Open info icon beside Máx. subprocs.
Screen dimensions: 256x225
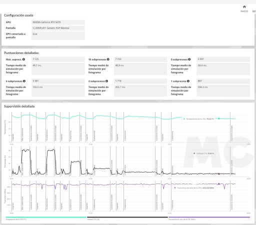click(23, 59)
